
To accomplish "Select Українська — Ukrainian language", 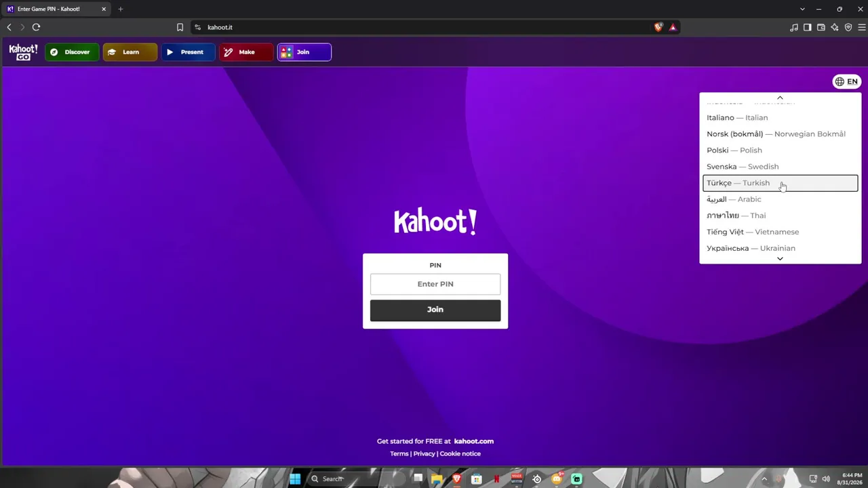I will (780, 248).
